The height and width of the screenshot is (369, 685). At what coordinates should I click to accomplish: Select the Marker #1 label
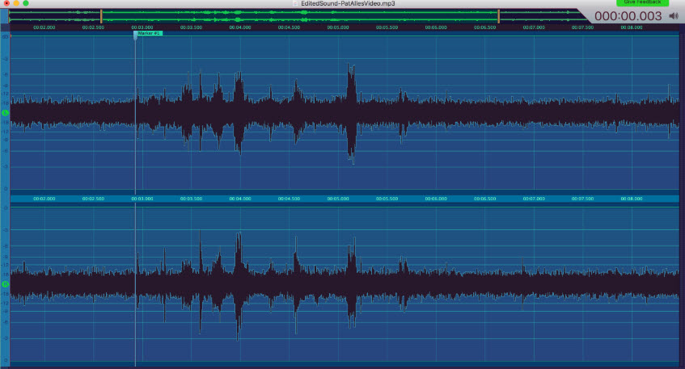[149, 33]
